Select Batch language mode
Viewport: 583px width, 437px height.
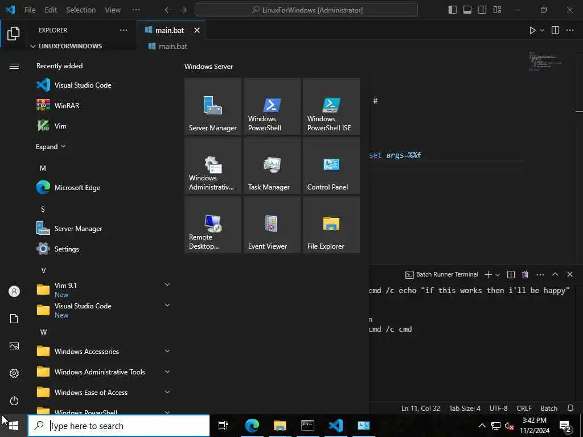tap(549, 408)
